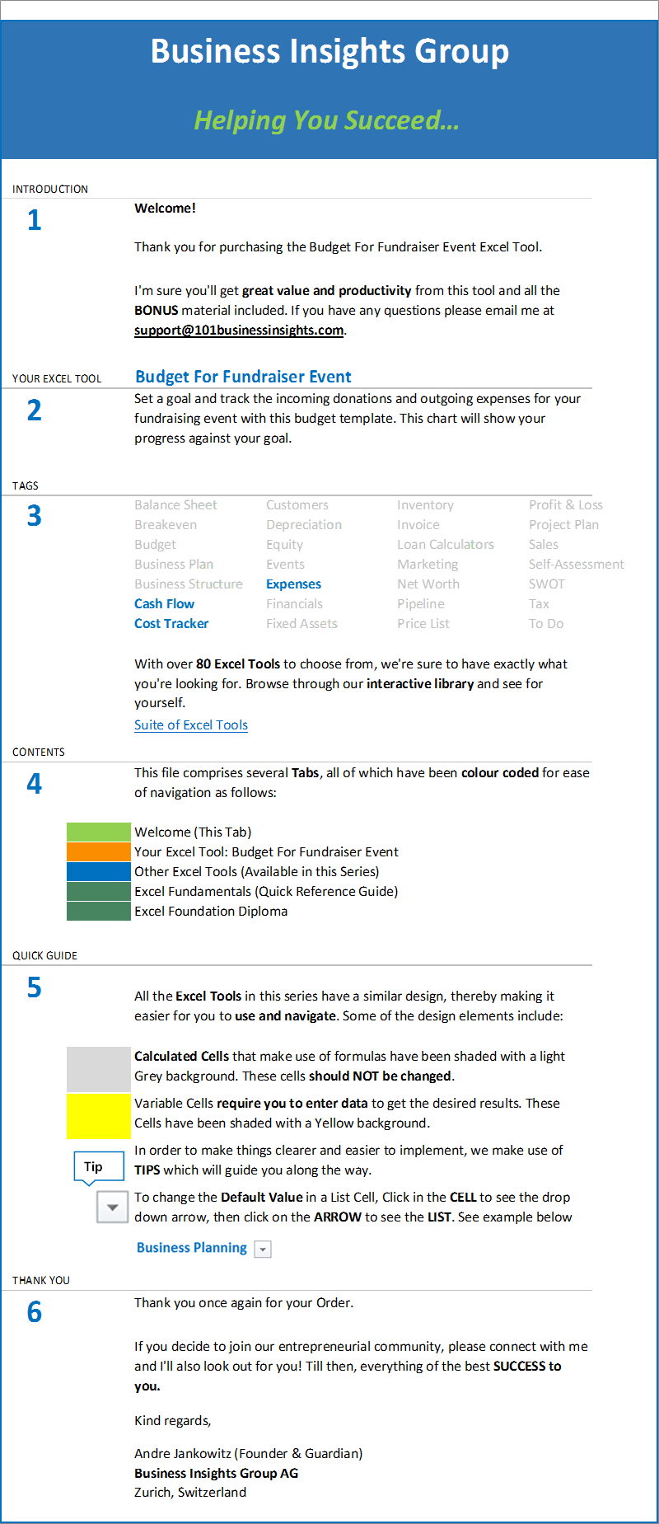Select the Cash Flow tag
The image size is (659, 1524).
click(x=165, y=604)
